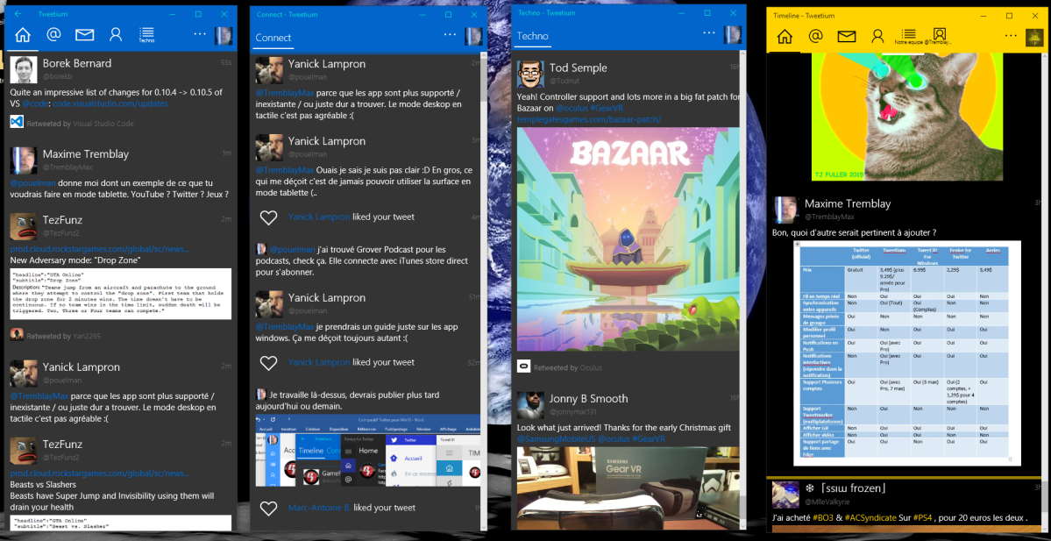The height and width of the screenshot is (541, 1051).
Task: Follow the templegatesgames.com/bazaar-patch link
Action: (588, 119)
